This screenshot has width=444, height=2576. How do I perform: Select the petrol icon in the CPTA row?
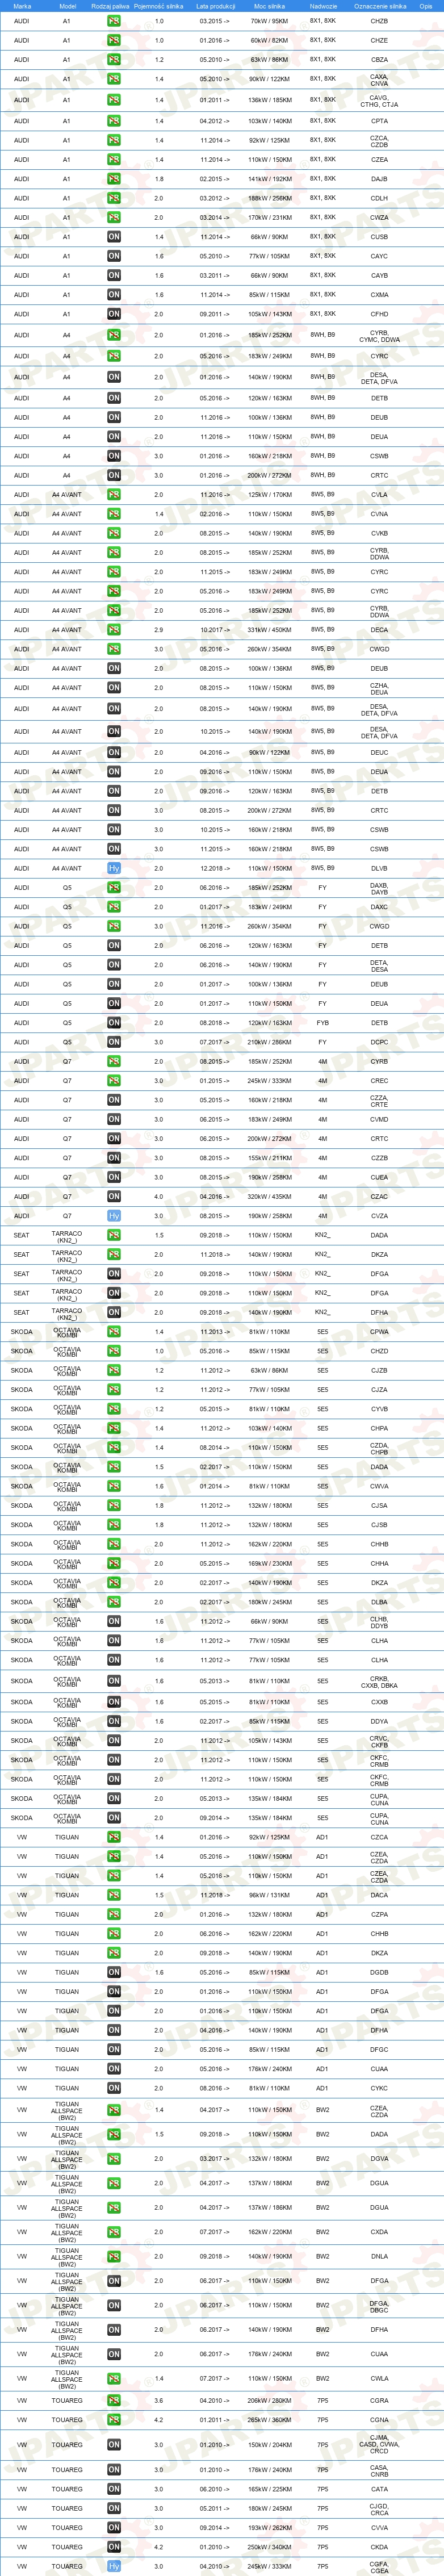(x=114, y=121)
